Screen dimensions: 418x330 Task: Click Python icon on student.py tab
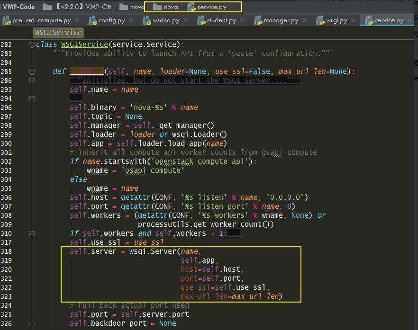click(x=201, y=21)
